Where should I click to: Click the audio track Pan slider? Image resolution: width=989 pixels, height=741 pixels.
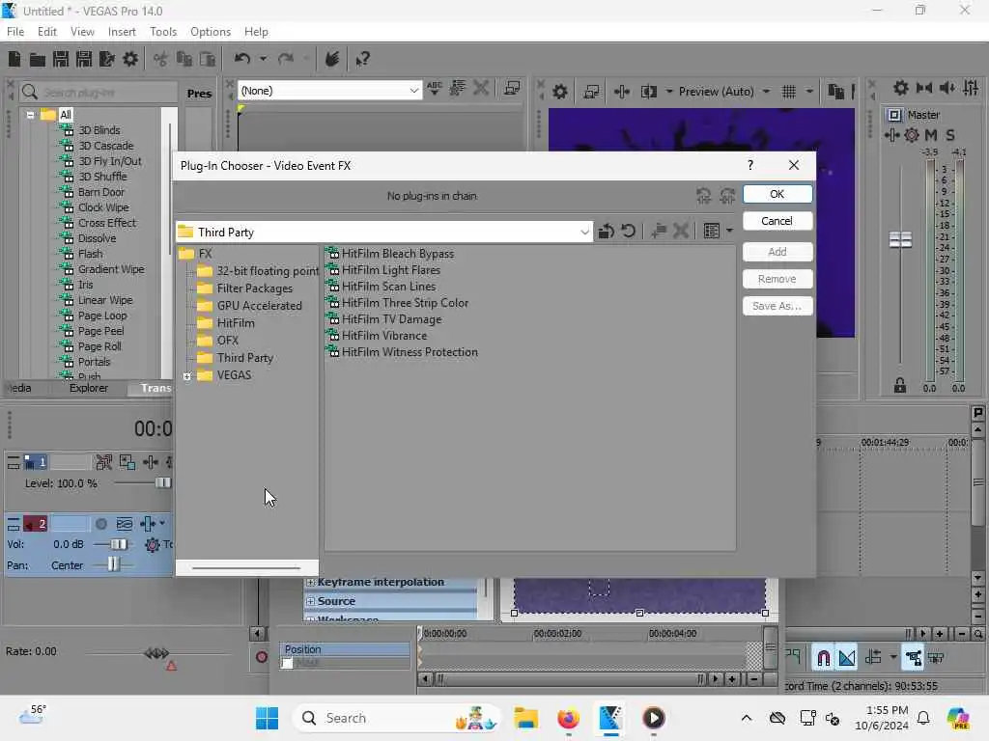pyautogui.click(x=113, y=564)
